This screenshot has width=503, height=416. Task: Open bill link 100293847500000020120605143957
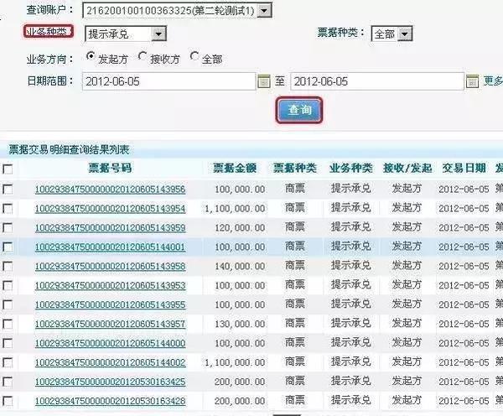(110, 324)
